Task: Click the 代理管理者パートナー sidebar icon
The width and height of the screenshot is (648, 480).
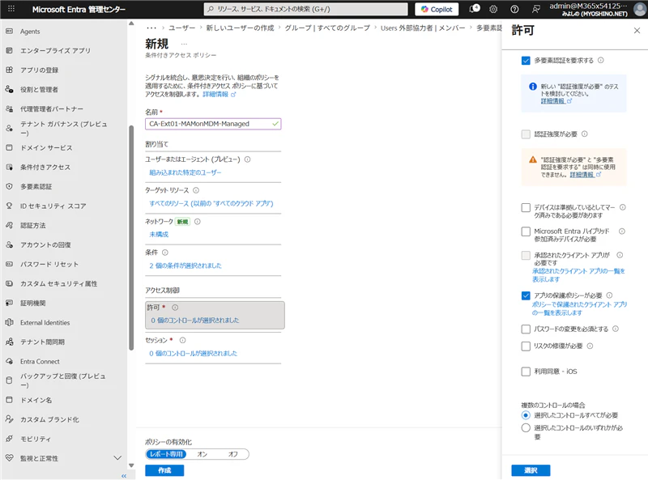Action: [9, 108]
